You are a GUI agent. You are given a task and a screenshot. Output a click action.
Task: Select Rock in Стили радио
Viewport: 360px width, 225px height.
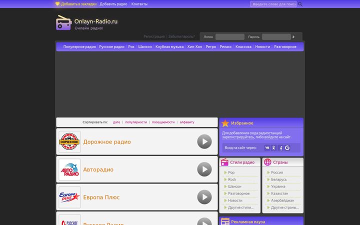coord(232,179)
